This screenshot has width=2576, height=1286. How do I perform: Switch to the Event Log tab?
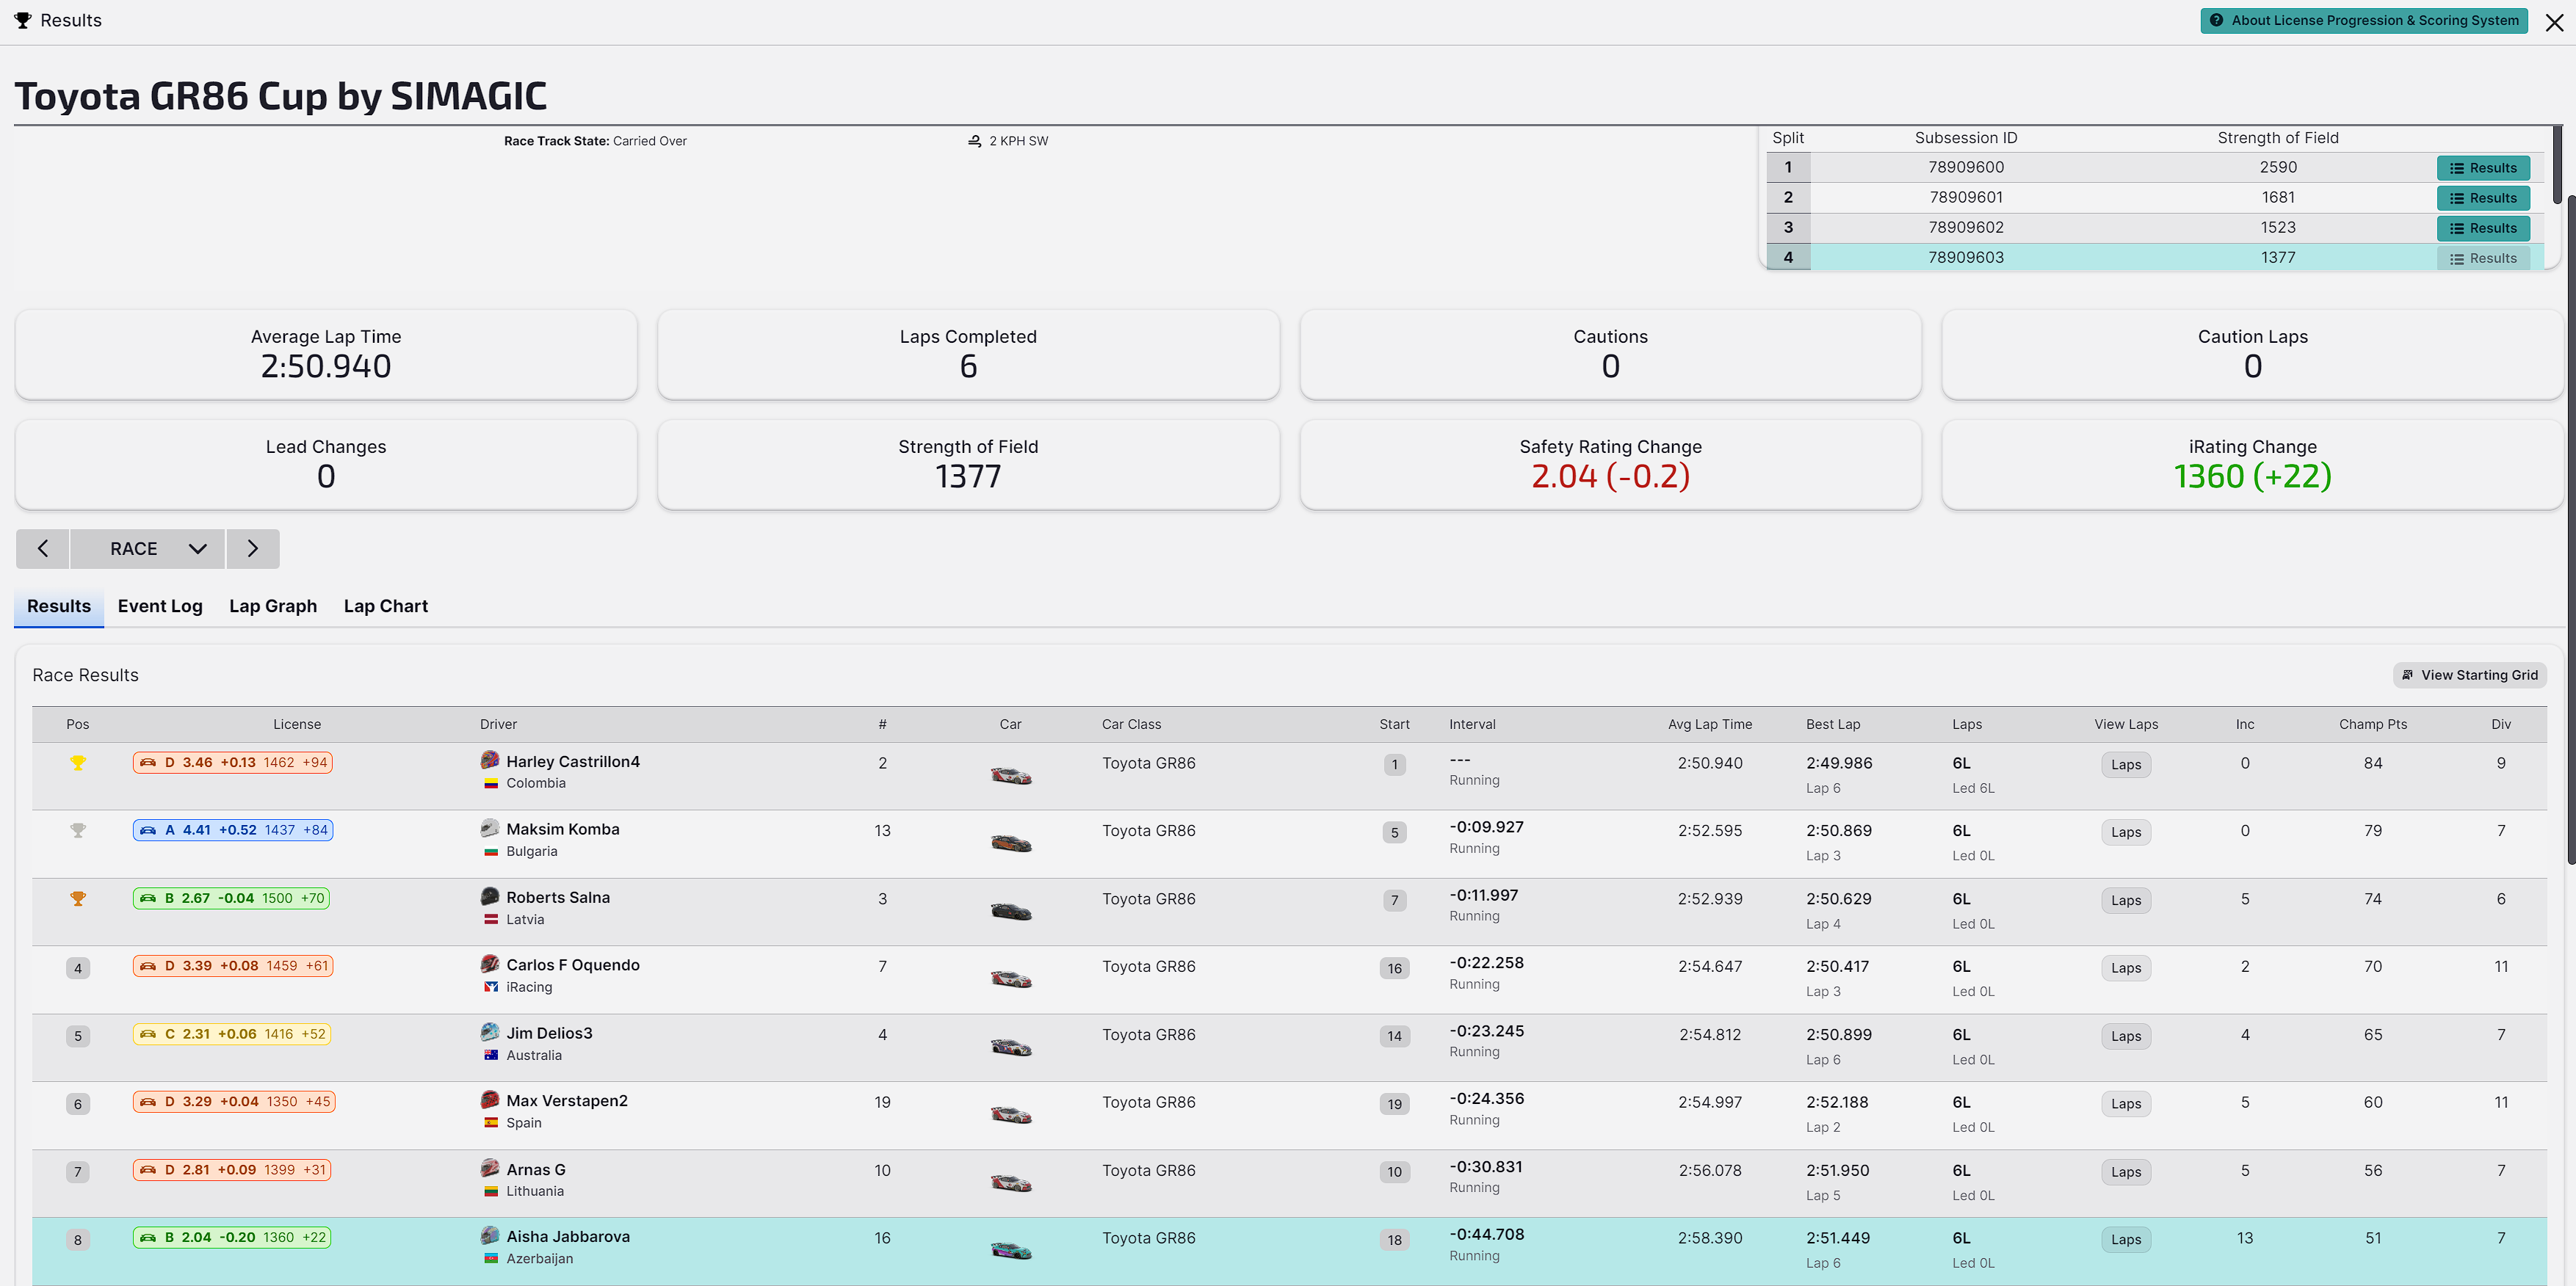coord(160,606)
